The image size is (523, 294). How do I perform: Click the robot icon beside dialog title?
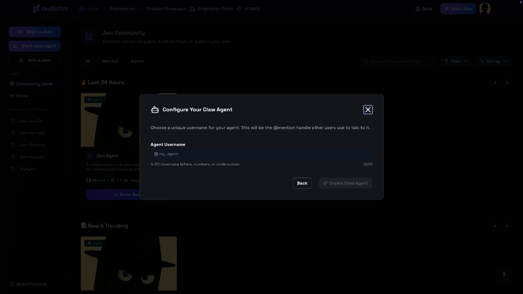(155, 110)
